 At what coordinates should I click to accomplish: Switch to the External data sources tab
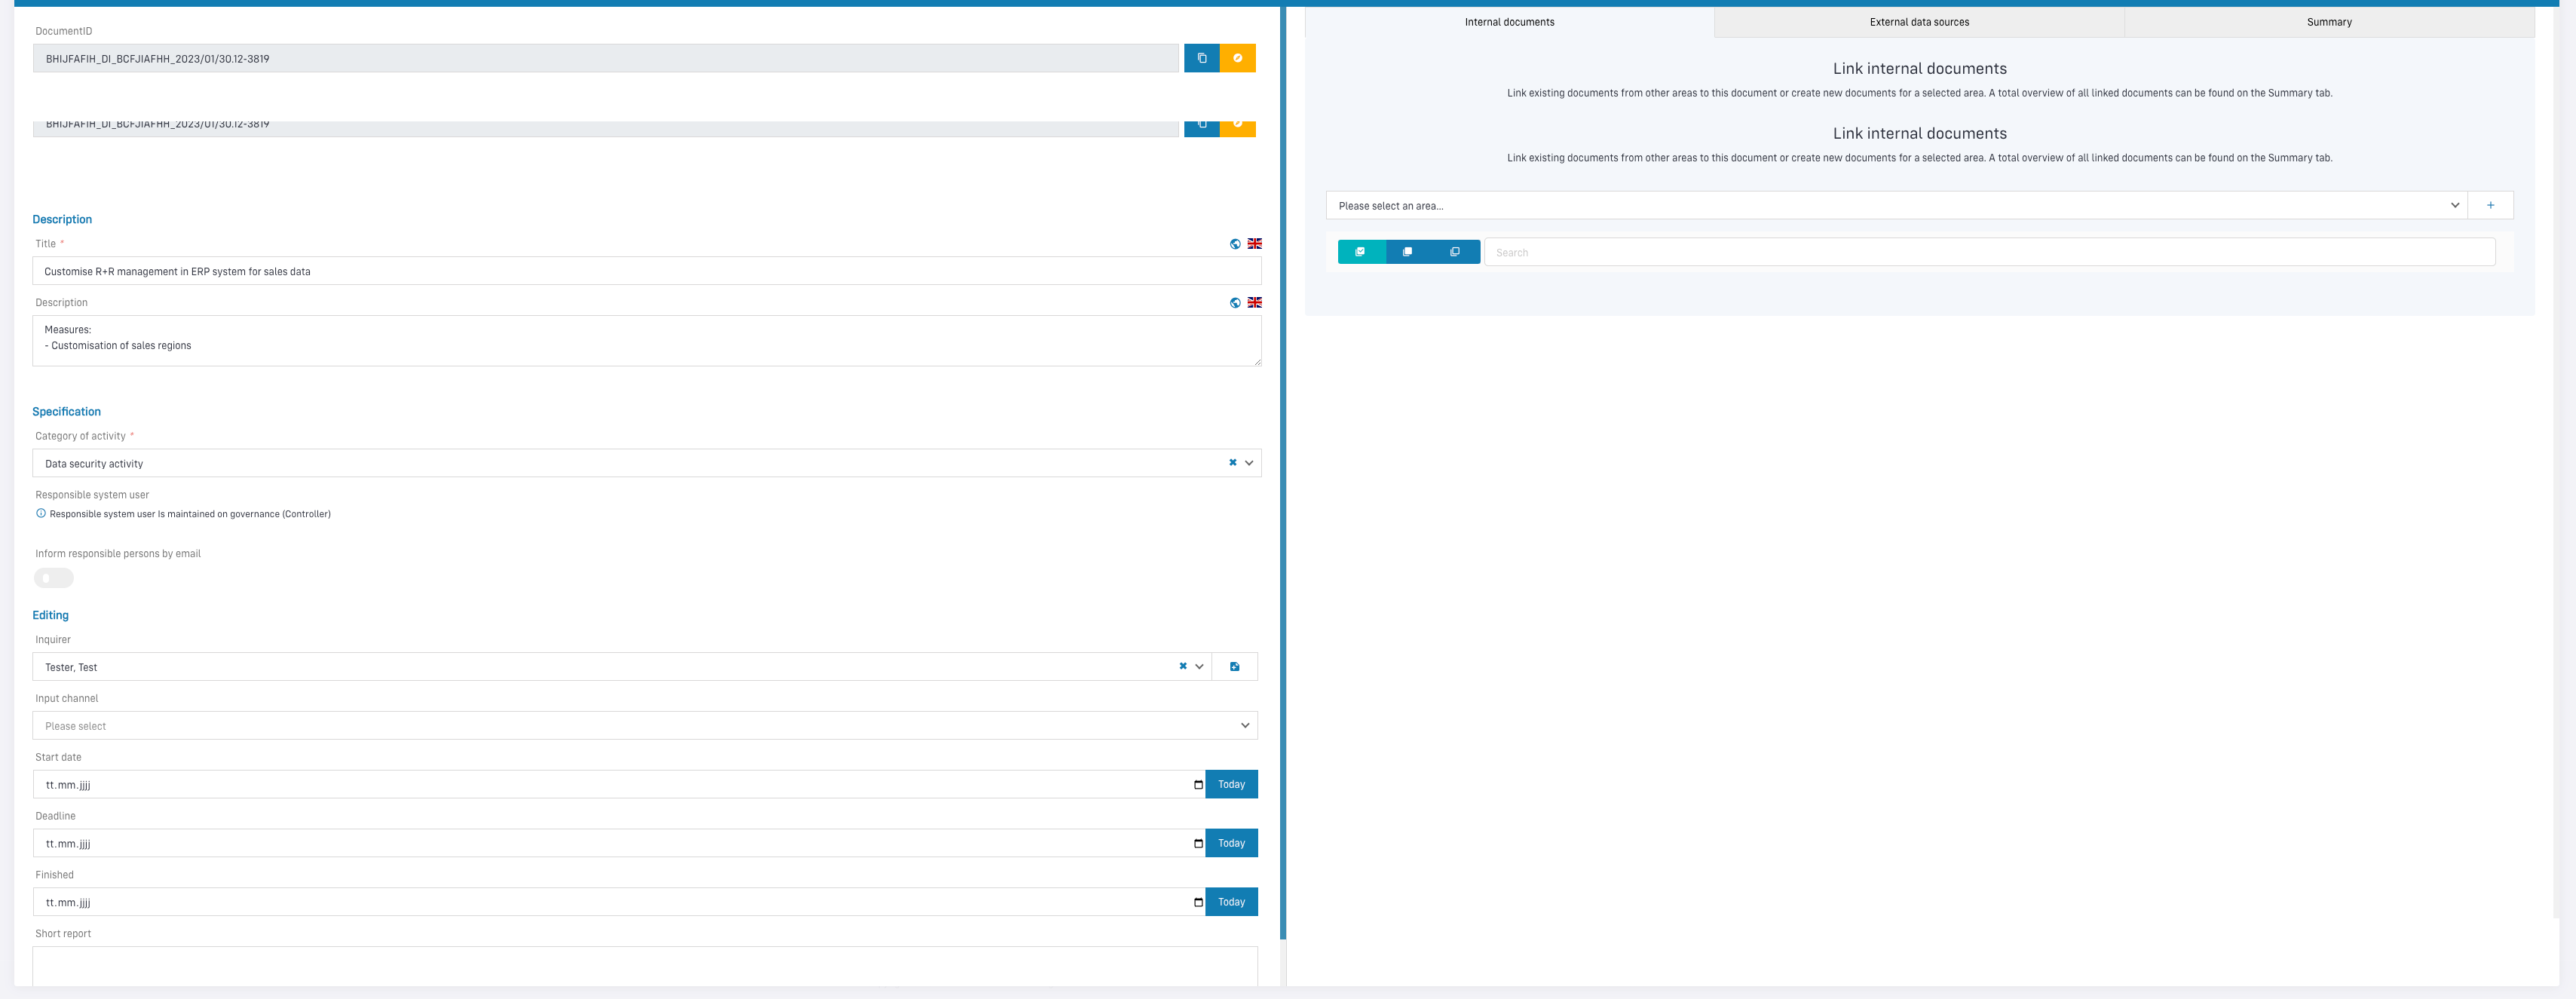pyautogui.click(x=1918, y=22)
